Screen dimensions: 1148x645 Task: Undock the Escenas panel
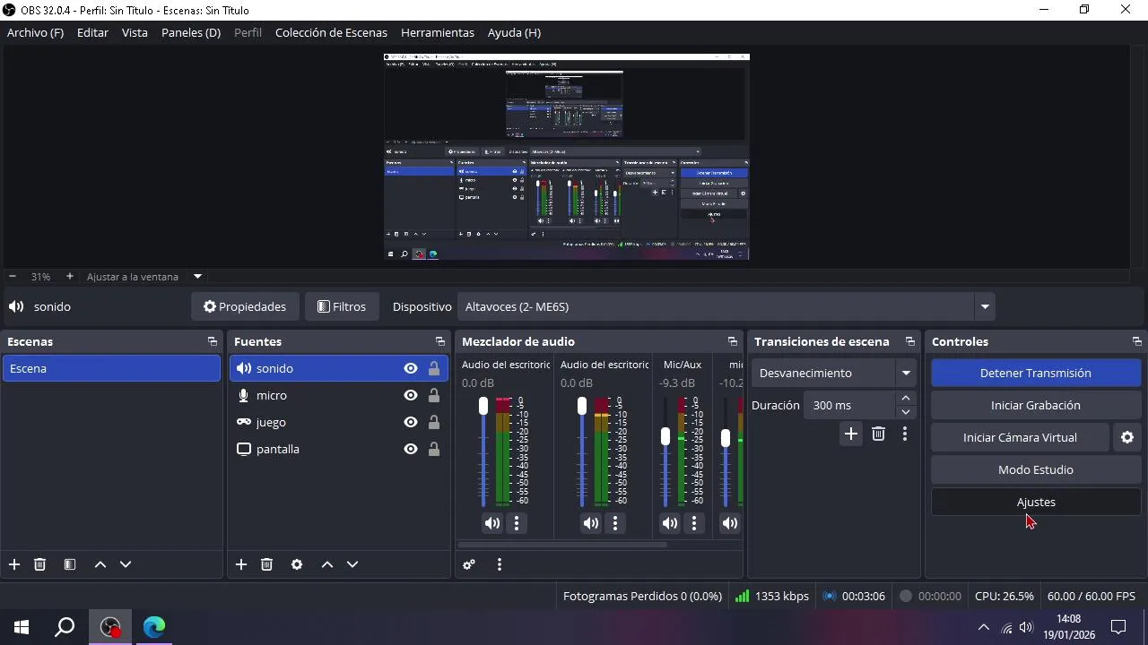tap(213, 341)
